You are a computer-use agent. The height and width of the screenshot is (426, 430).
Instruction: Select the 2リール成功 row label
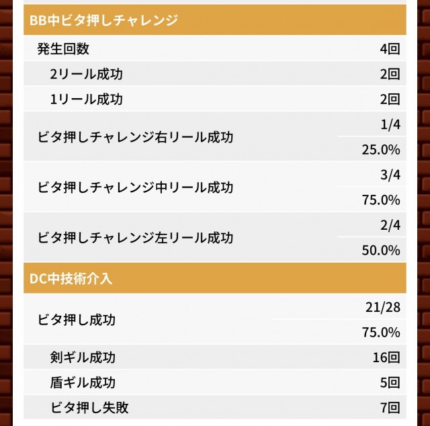[x=86, y=74]
